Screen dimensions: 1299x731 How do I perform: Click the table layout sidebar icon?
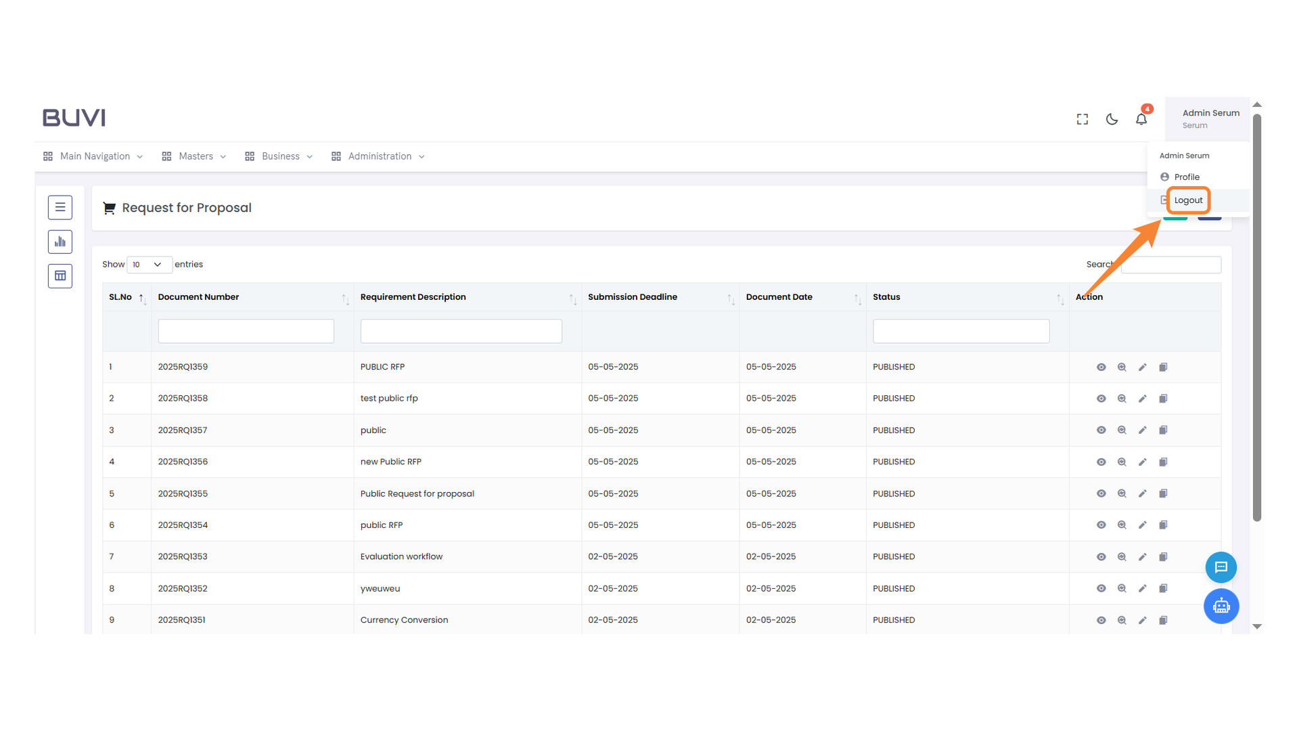tap(60, 275)
